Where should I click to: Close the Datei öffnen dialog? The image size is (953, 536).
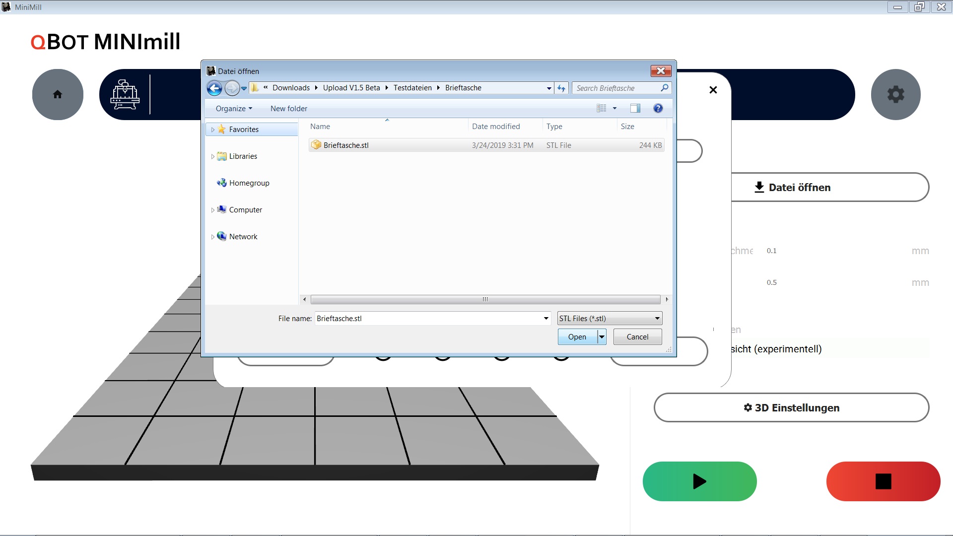coord(661,71)
